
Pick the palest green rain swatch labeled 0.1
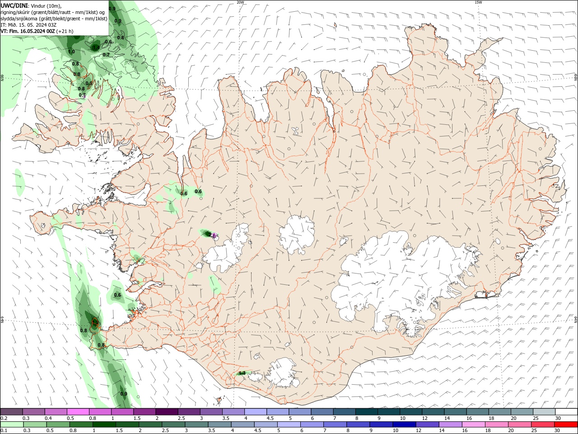(x=11, y=425)
